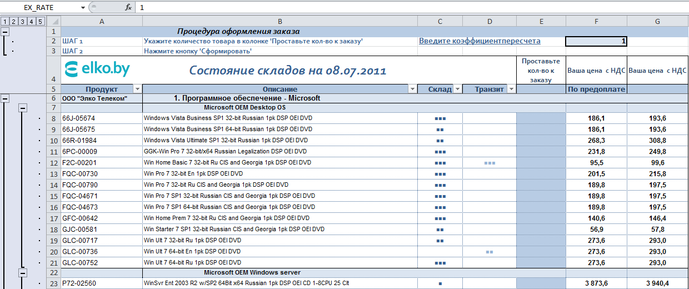
Task: Select the conversion rate cell containing 1
Action: (x=596, y=41)
